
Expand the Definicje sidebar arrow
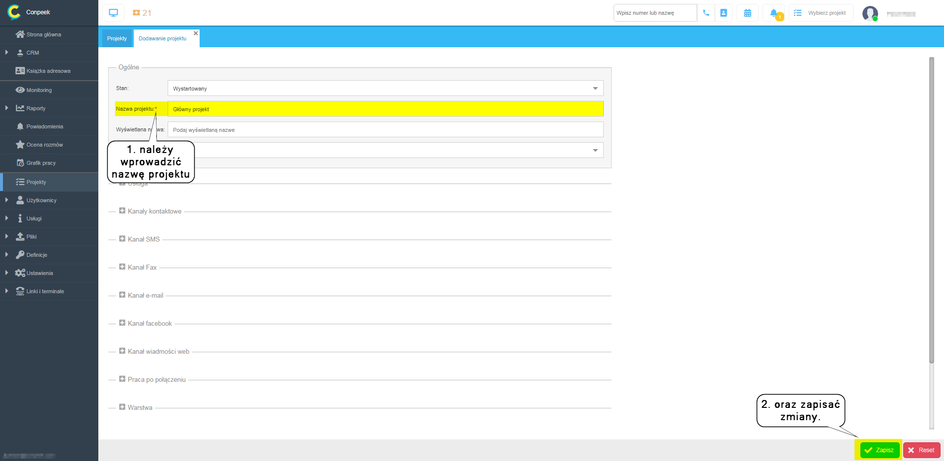(6, 254)
